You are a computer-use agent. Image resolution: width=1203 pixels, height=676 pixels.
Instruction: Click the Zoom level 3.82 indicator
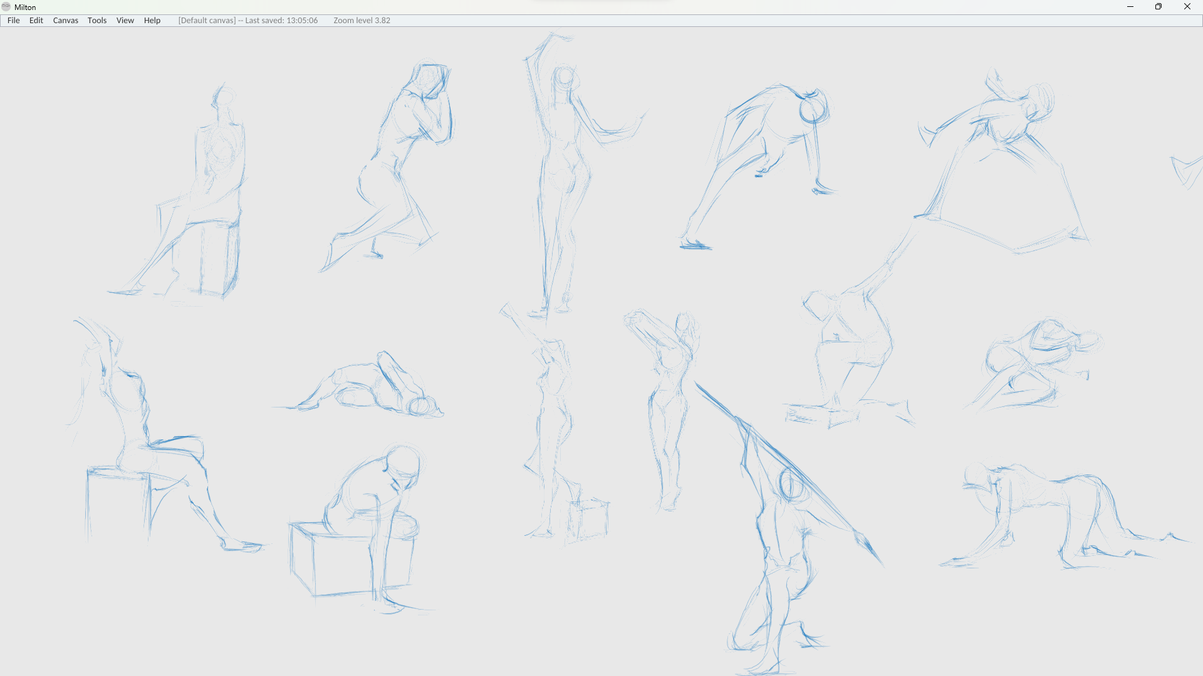(x=362, y=21)
